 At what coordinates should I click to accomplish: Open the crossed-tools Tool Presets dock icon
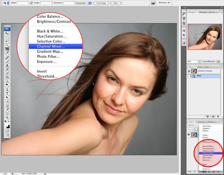[184, 14]
